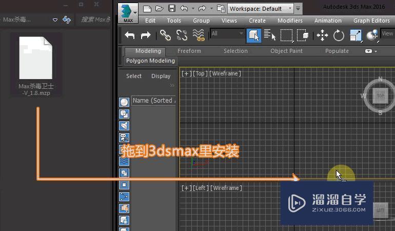Open the Animation menu

tap(328, 21)
